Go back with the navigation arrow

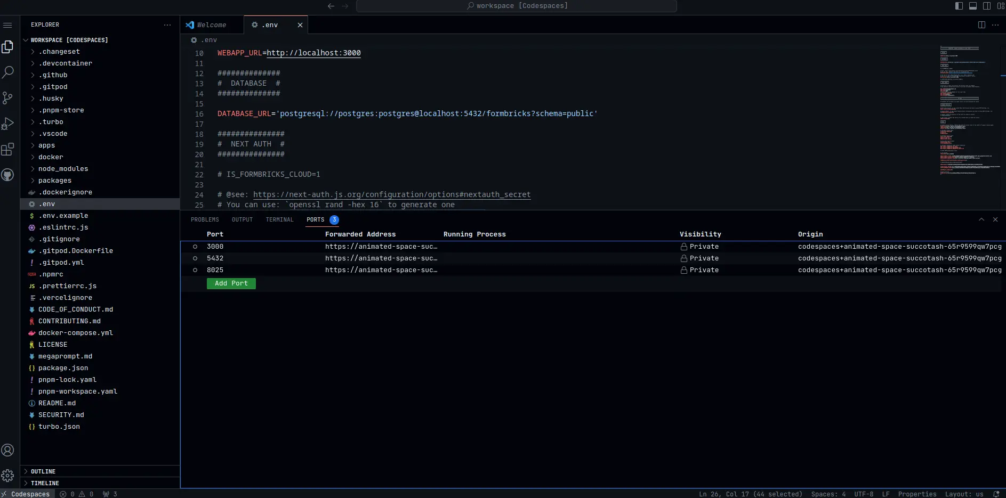coord(331,6)
